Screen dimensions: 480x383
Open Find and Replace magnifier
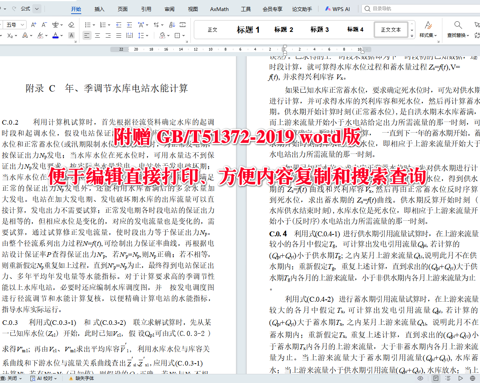click(x=458, y=25)
